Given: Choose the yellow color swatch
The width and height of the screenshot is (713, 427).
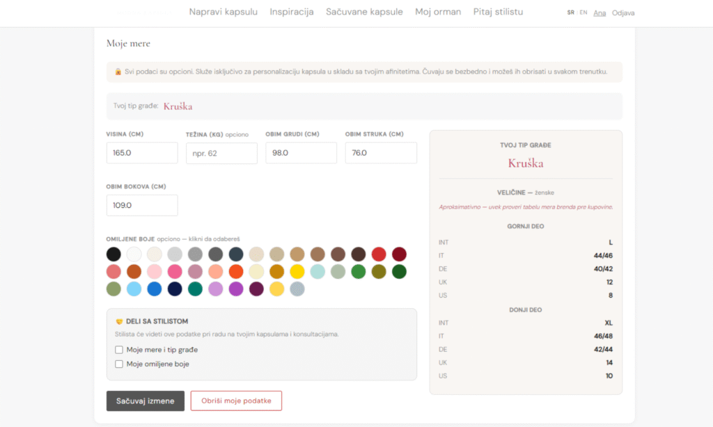Looking at the screenshot, I should [297, 272].
